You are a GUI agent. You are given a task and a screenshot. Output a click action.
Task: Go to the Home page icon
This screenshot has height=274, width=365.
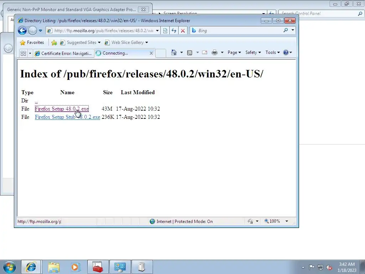click(174, 52)
